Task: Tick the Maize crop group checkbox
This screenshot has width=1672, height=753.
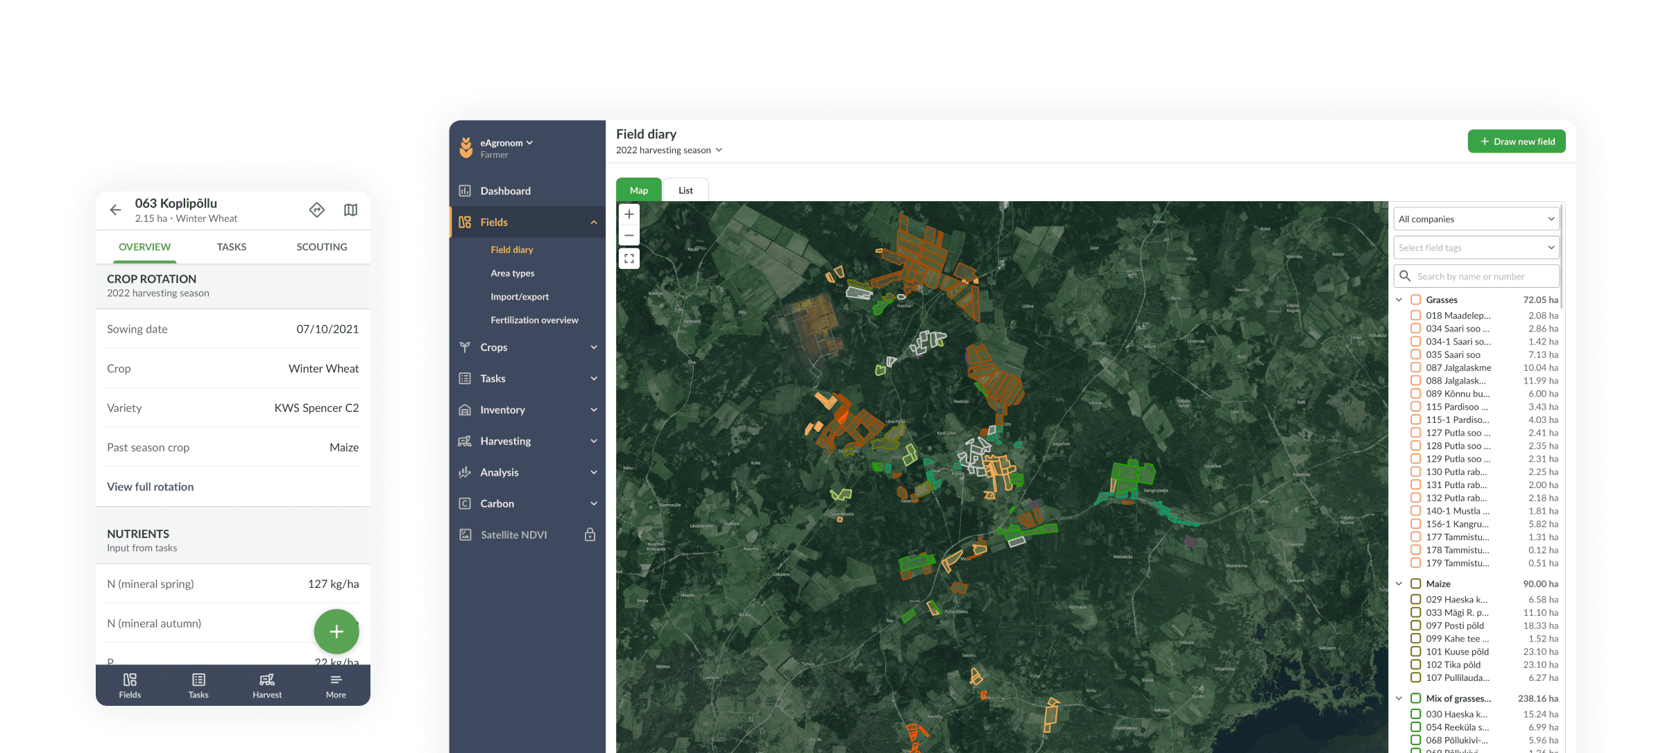Action: tap(1415, 584)
